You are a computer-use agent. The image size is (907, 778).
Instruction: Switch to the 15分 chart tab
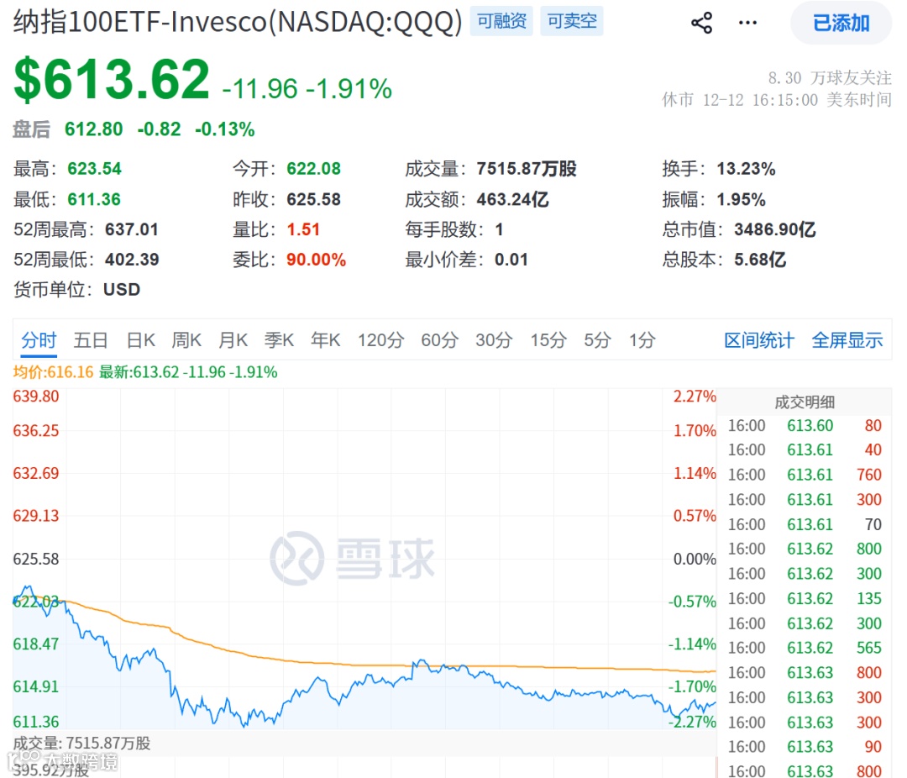pos(548,340)
